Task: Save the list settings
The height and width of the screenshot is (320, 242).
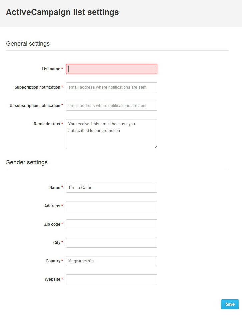Action: [x=230, y=304]
